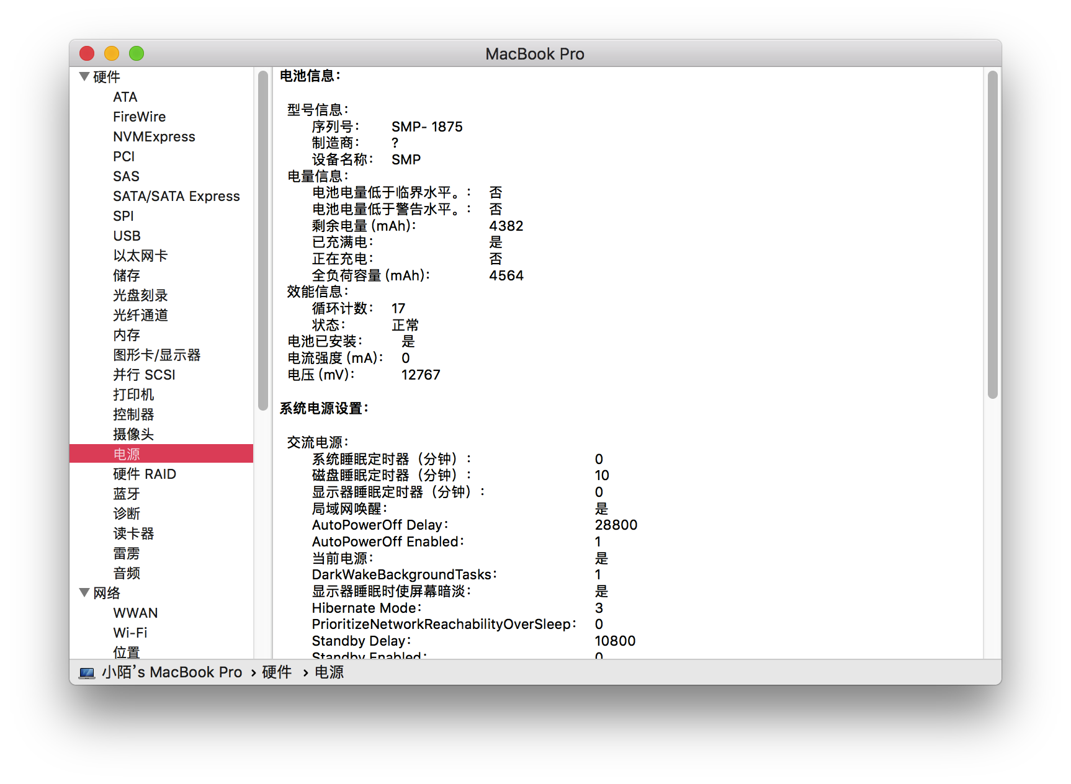Screen dimensions: 1071x784
Task: Select the highlighted 电源 sidebar item
Action: [x=161, y=453]
